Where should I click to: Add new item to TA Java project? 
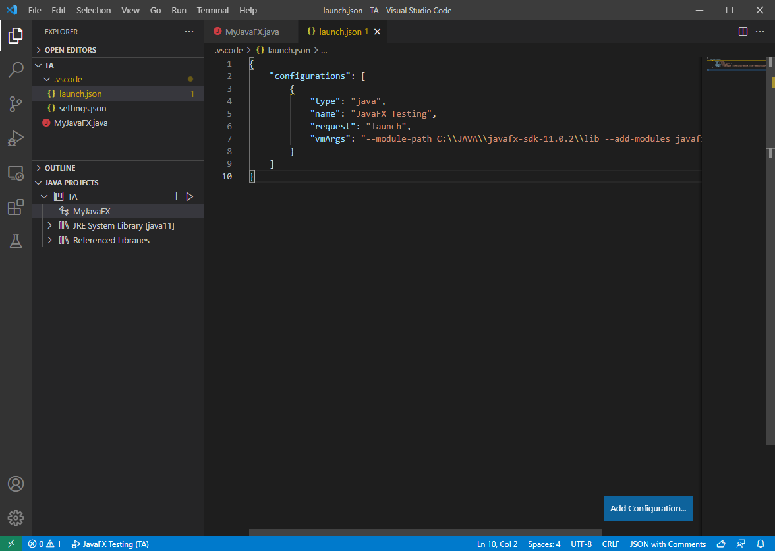coord(176,196)
